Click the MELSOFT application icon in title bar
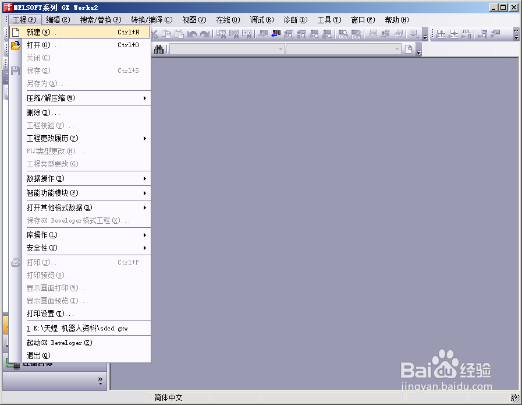This screenshot has height=405, width=522. pos(8,8)
